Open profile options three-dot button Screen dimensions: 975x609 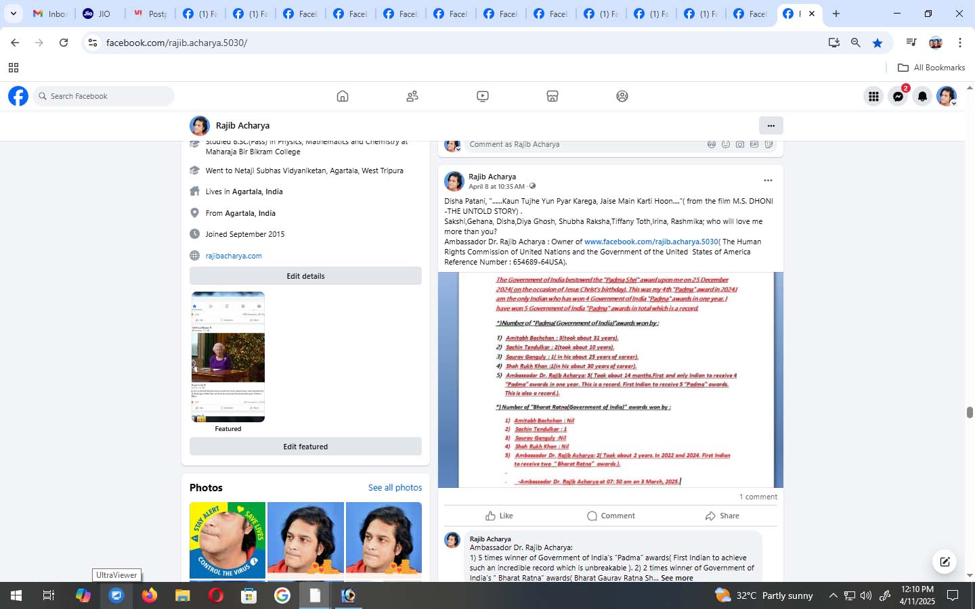click(x=771, y=125)
